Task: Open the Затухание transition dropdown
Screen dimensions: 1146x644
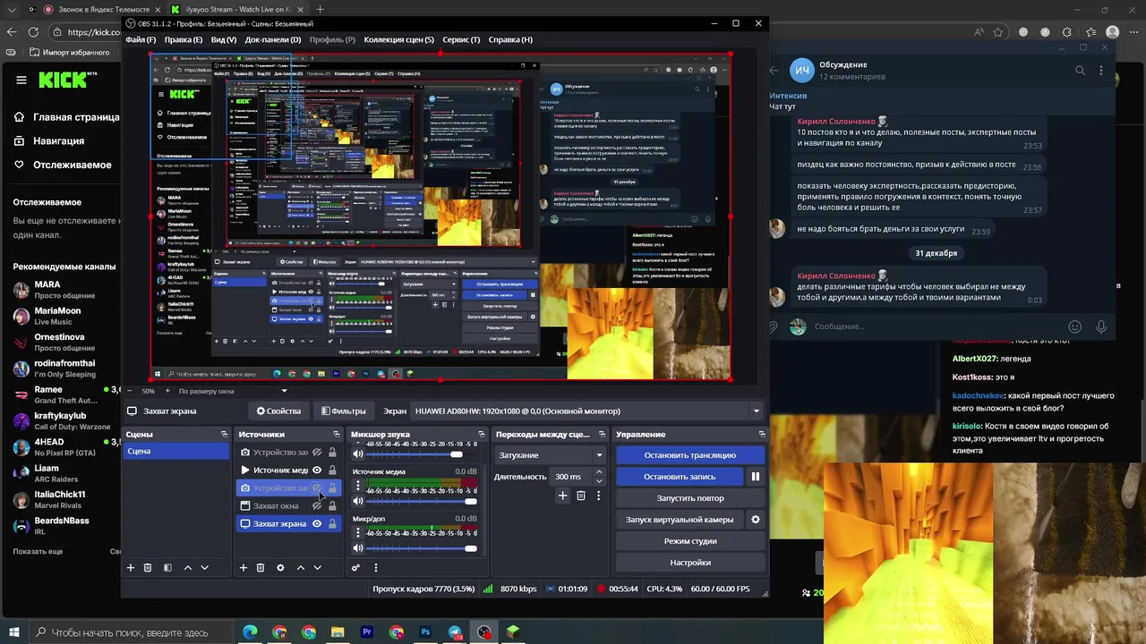Action: pyautogui.click(x=551, y=455)
